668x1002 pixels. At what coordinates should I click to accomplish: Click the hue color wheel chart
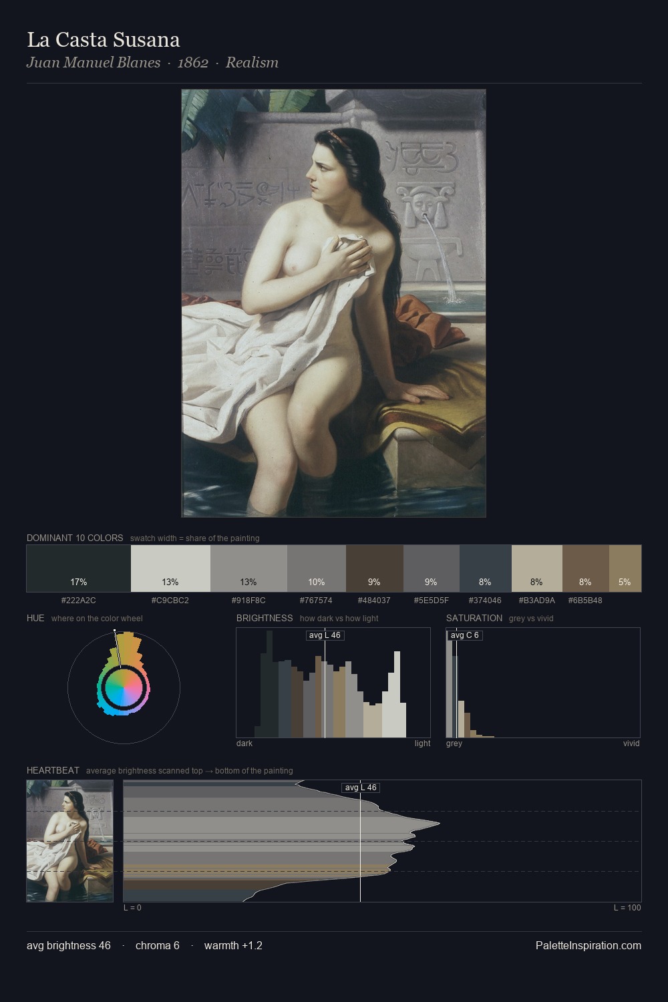[x=124, y=687]
